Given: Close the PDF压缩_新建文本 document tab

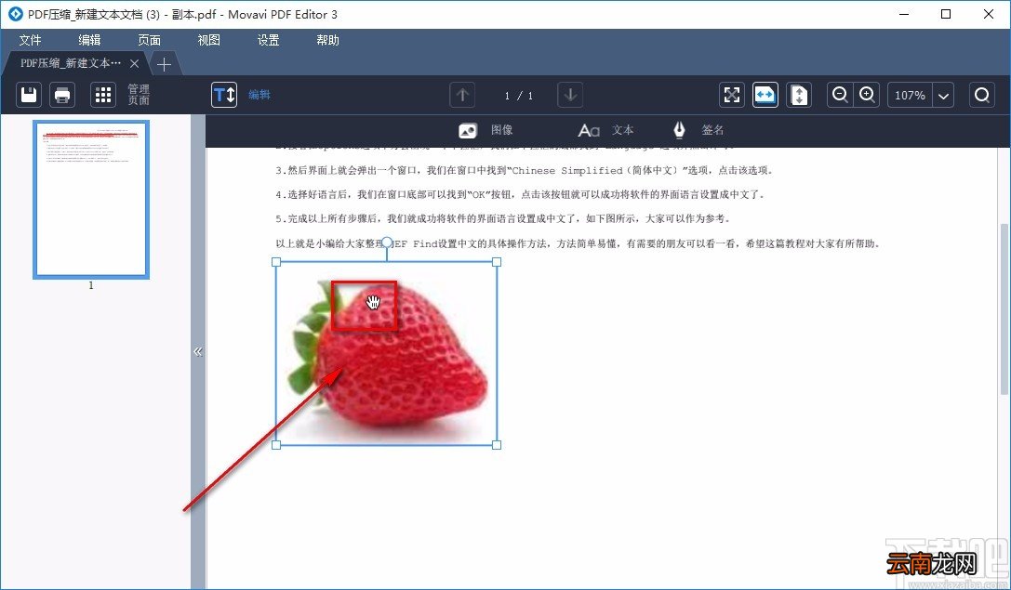Looking at the screenshot, I should pyautogui.click(x=134, y=63).
